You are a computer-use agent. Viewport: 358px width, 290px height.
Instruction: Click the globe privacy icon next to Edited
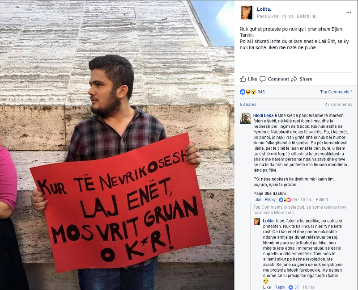(x=315, y=16)
